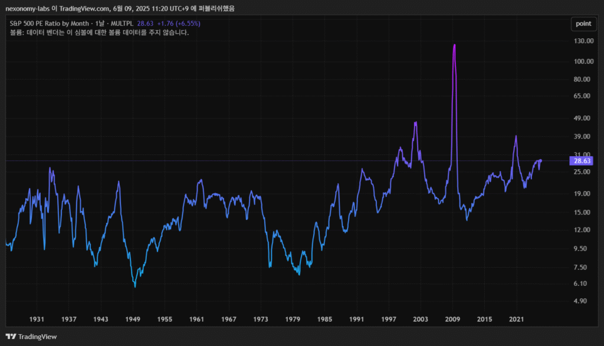Click the magenta 2009 peak of the chart line
The height and width of the screenshot is (346, 604).
tap(454, 45)
